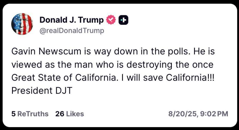View the 26 Likes list
The height and width of the screenshot is (130, 239).
70,114
